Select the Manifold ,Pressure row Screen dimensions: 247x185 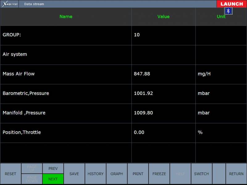(66, 113)
